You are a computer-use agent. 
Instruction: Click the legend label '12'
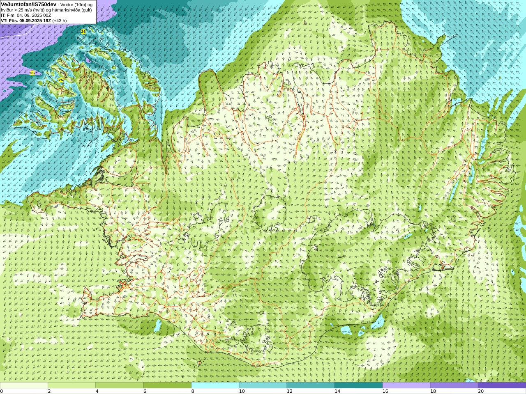click(290, 391)
